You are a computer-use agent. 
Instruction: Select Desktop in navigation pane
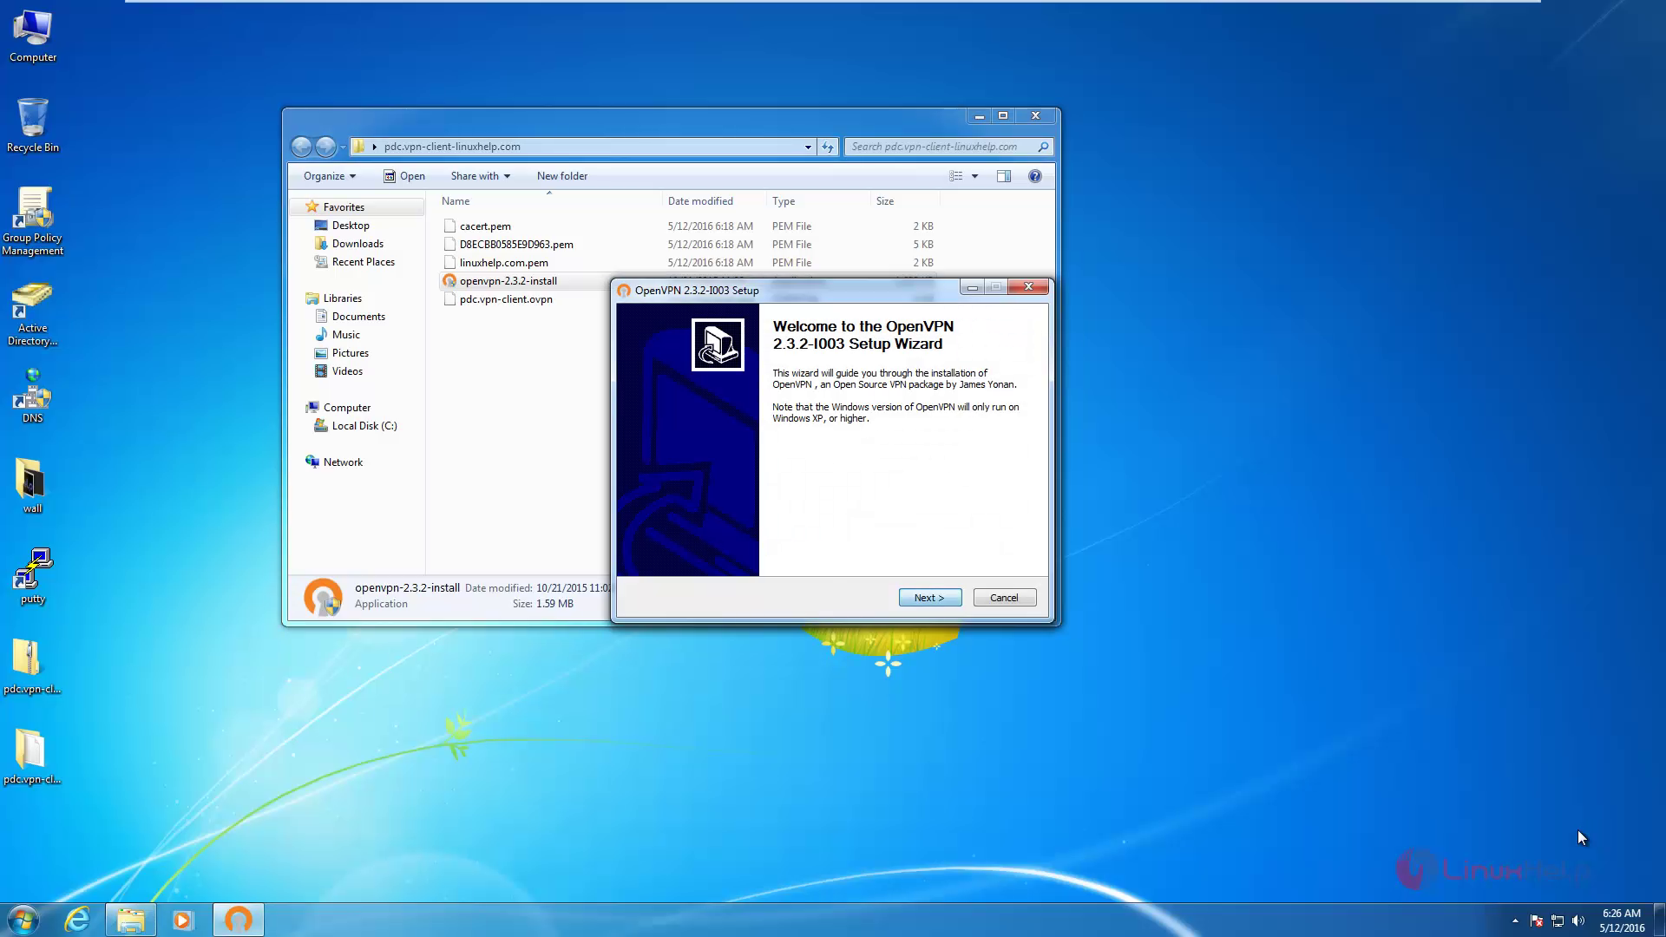(x=351, y=226)
